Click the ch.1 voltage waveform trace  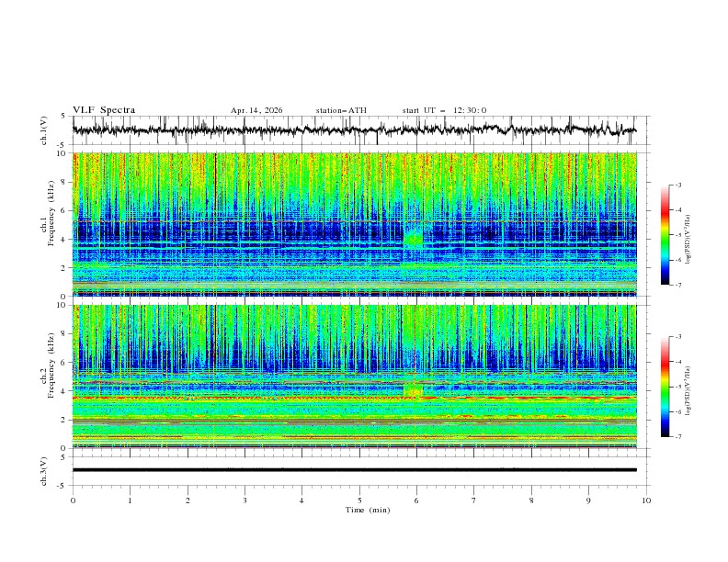coord(354,130)
